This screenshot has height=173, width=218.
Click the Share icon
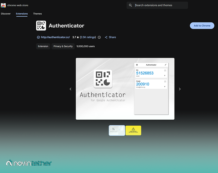[x=106, y=37]
